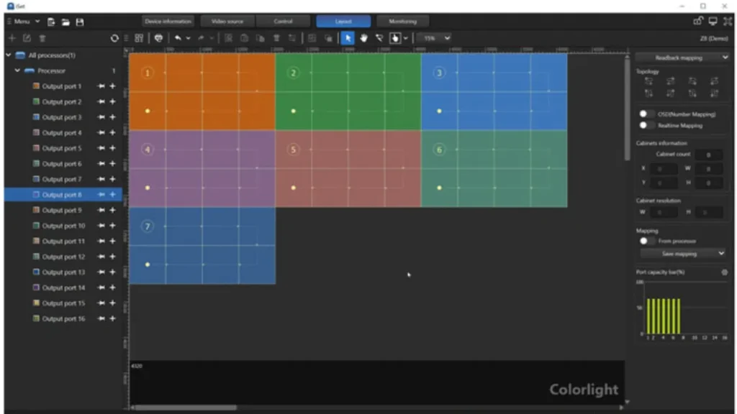This screenshot has width=737, height=414.
Task: Click the open folder icon
Action: click(65, 22)
